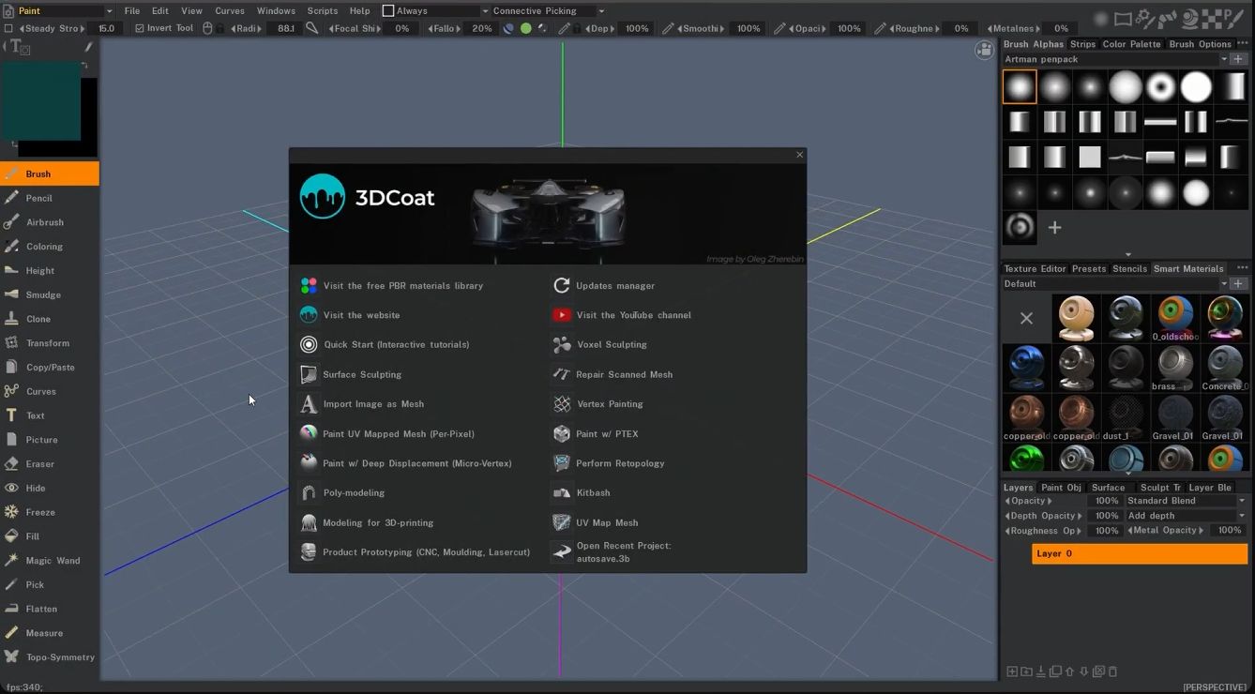Move layer down with the arrow icon

[x=1083, y=671]
